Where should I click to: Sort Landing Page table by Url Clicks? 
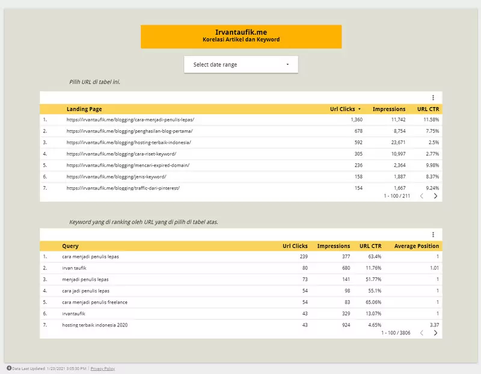point(345,109)
